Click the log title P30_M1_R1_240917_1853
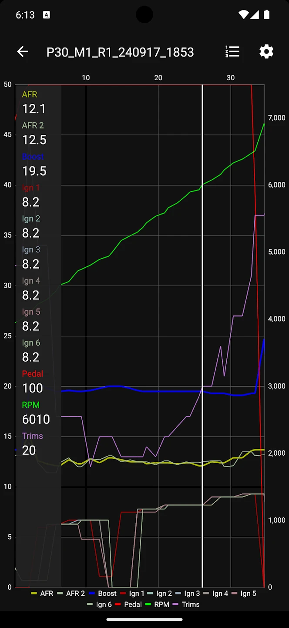 click(120, 52)
